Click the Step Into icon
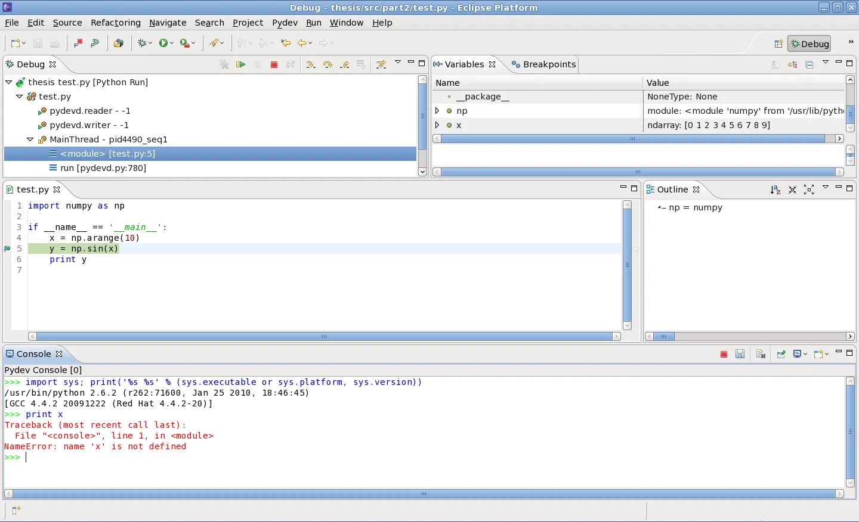 pos(310,64)
